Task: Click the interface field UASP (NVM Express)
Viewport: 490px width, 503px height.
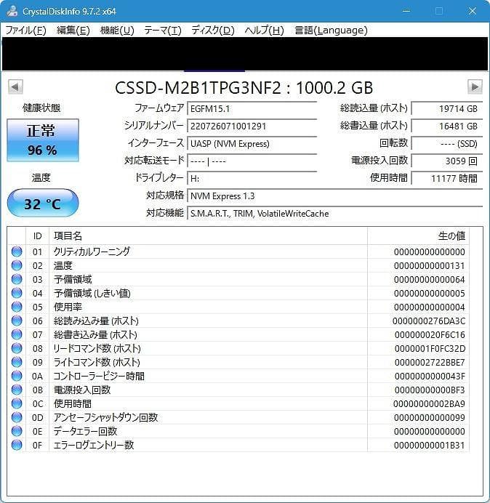Action: coord(252,143)
